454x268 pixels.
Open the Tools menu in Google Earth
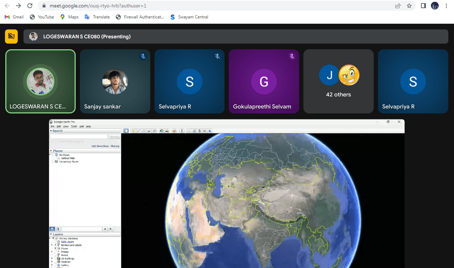click(x=74, y=126)
